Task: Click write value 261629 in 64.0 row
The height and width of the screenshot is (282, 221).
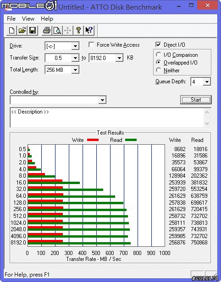Action: [x=177, y=195]
